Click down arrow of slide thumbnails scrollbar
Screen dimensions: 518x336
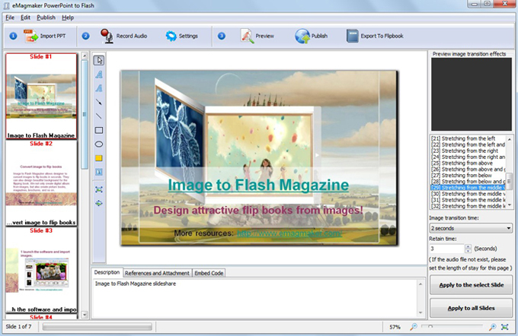click(85, 315)
